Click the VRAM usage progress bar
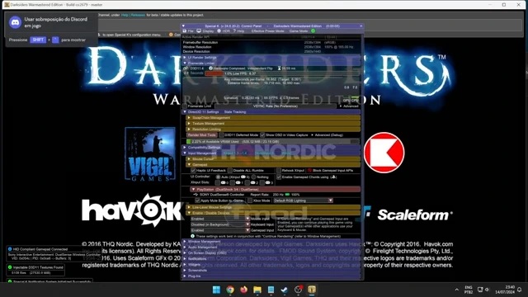Image resolution: width=528 pixels, height=297 pixels. coord(273,142)
